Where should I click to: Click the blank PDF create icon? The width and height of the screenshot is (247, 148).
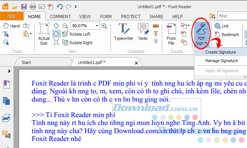(183, 33)
